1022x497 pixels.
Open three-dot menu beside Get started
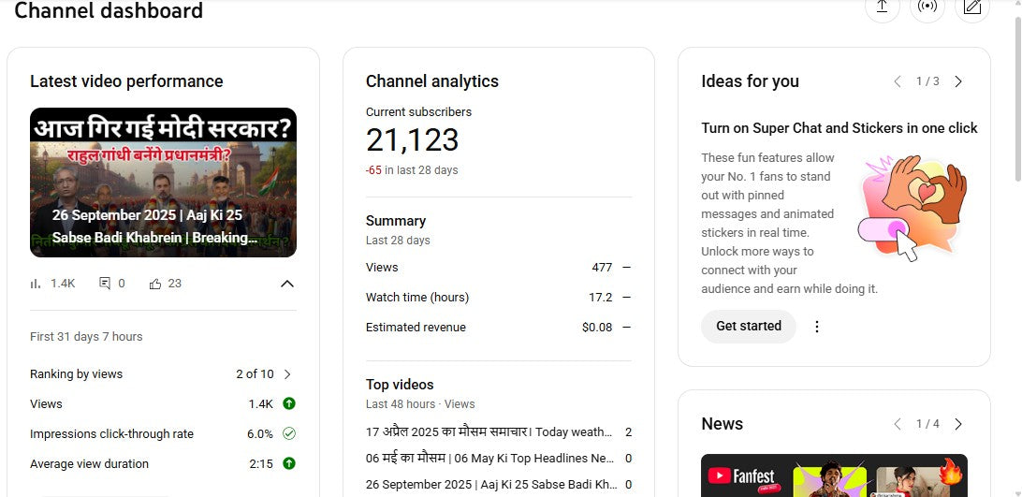pos(817,327)
